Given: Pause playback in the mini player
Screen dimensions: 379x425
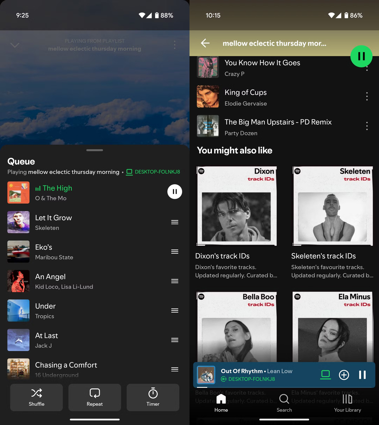Looking at the screenshot, I should (362, 375).
